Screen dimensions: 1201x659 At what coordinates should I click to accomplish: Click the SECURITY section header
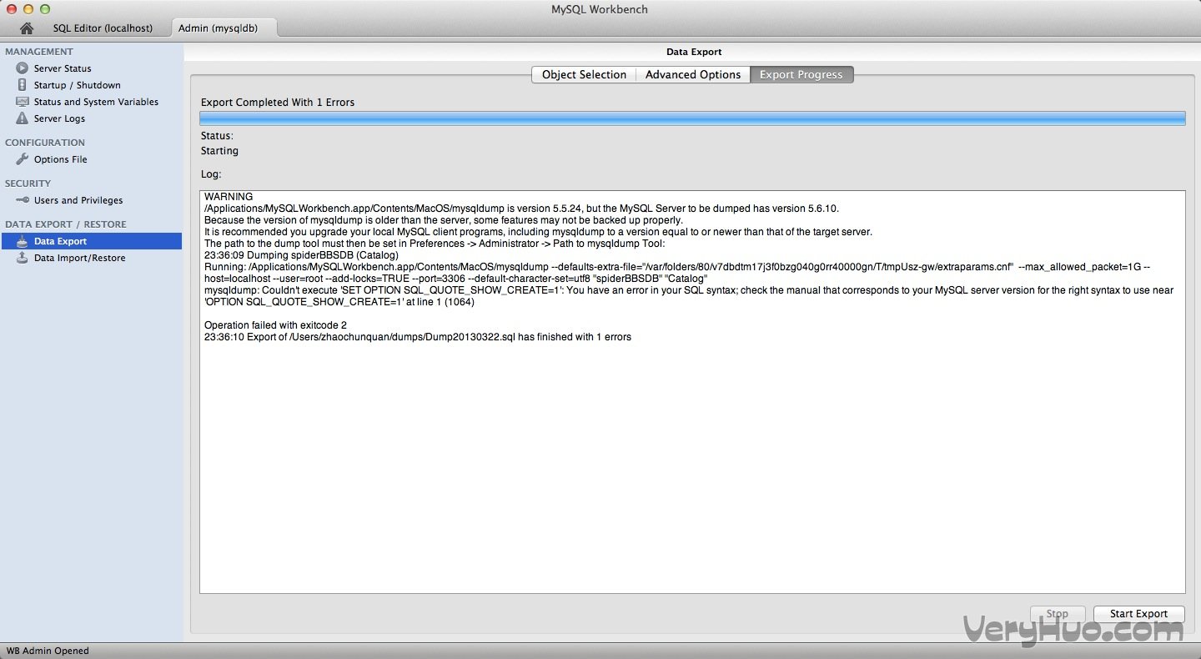[28, 184]
